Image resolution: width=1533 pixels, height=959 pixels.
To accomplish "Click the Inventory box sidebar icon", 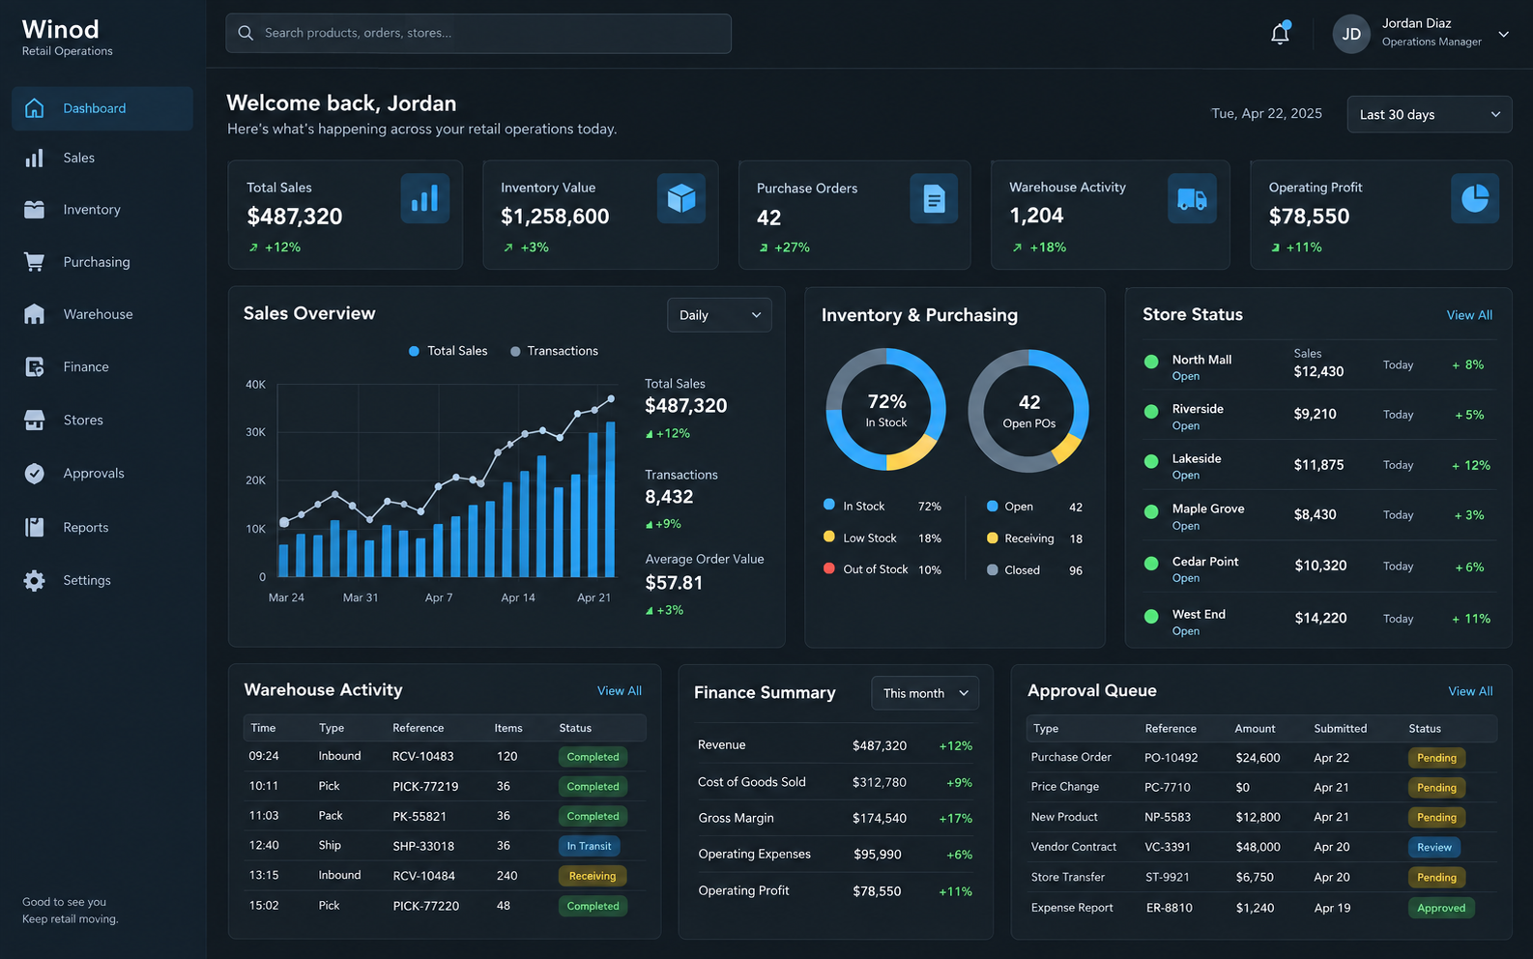I will tap(34, 209).
